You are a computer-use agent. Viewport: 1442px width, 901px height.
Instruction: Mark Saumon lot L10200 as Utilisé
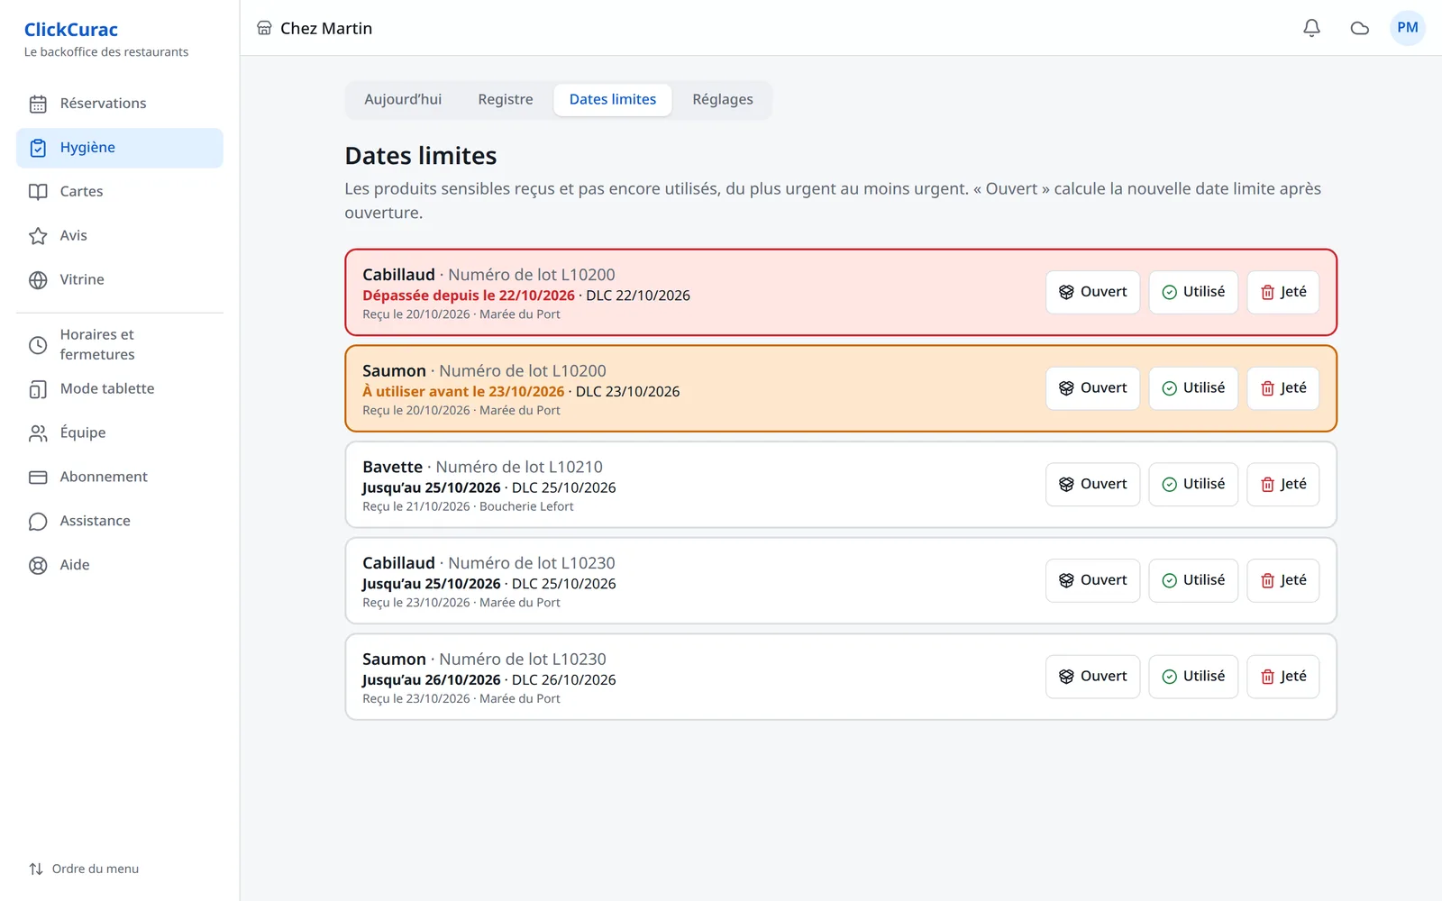(1193, 388)
